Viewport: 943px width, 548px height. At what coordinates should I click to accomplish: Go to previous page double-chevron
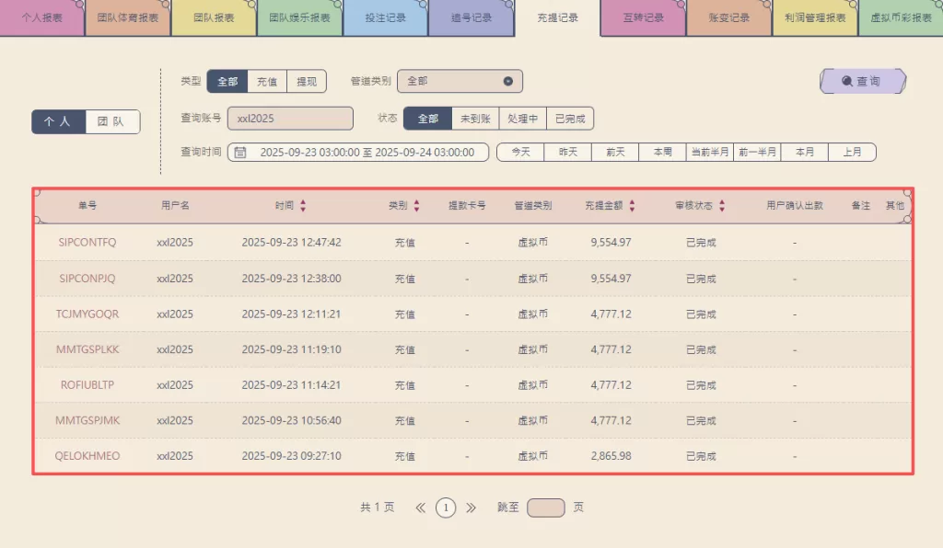421,508
